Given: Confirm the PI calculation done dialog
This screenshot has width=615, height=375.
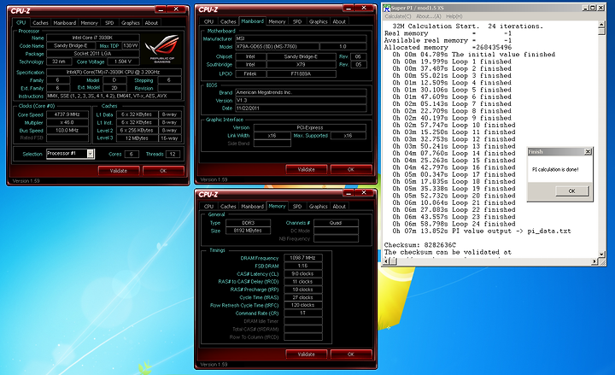Looking at the screenshot, I should tap(571, 191).
